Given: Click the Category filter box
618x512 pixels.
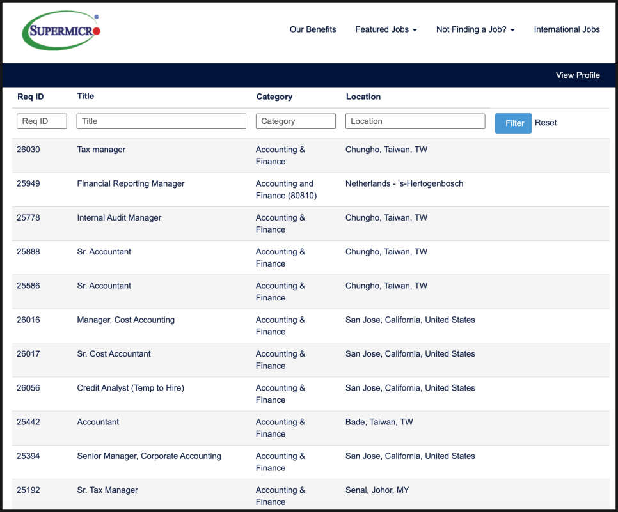Looking at the screenshot, I should tap(296, 121).
